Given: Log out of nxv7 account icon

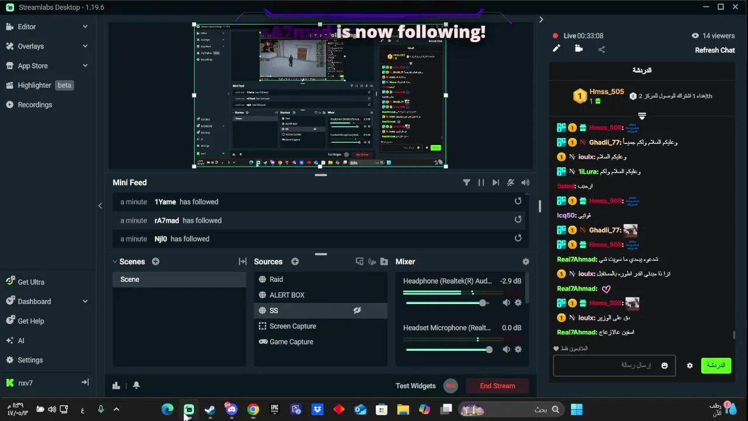Looking at the screenshot, I should 85,382.
